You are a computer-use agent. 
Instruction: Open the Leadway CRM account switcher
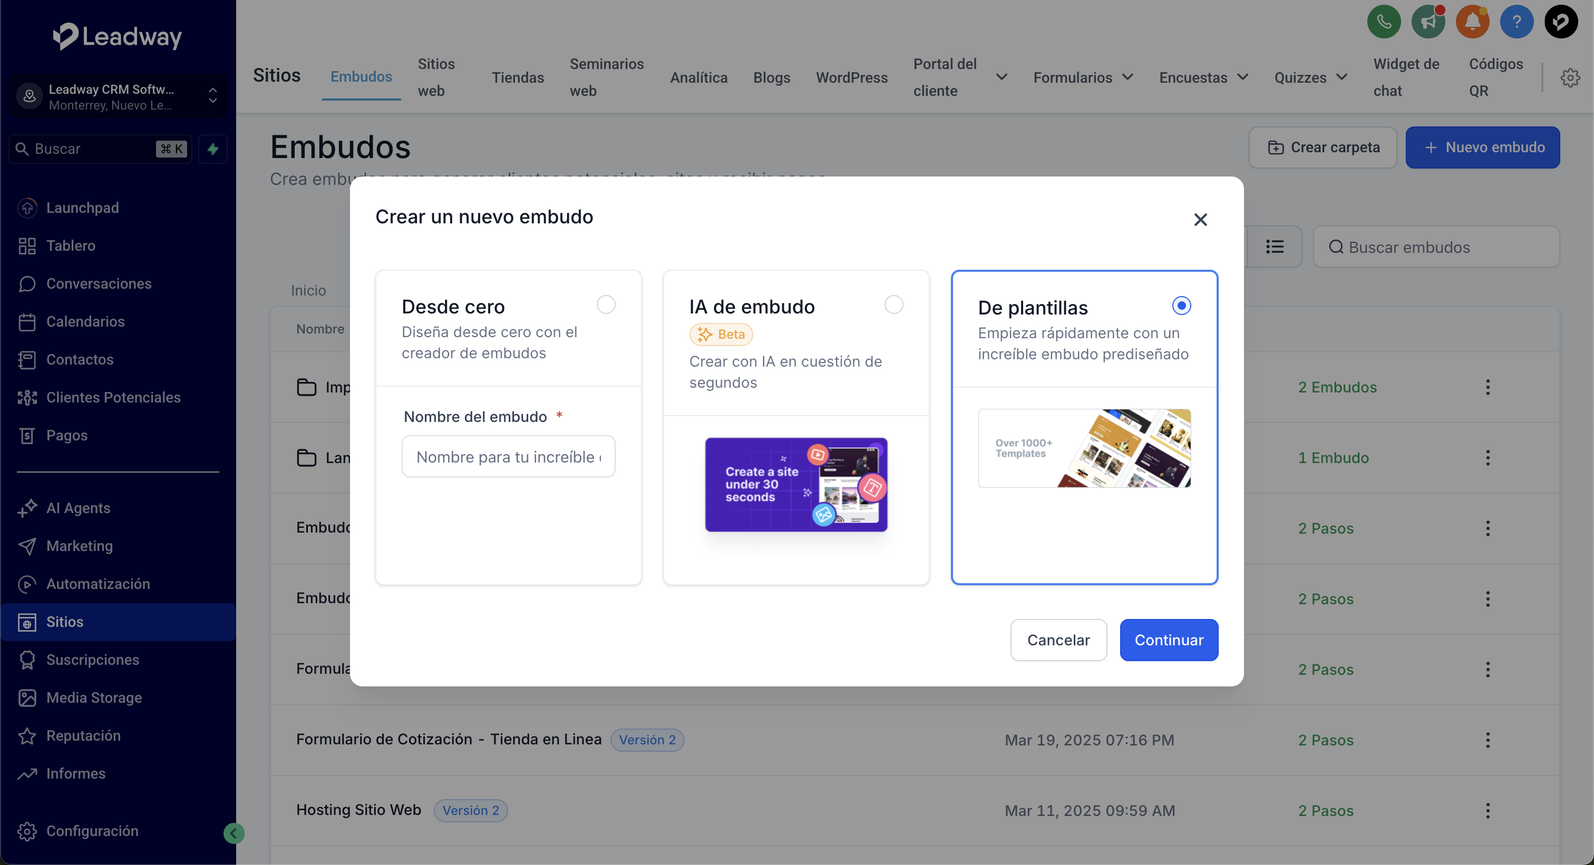118,96
